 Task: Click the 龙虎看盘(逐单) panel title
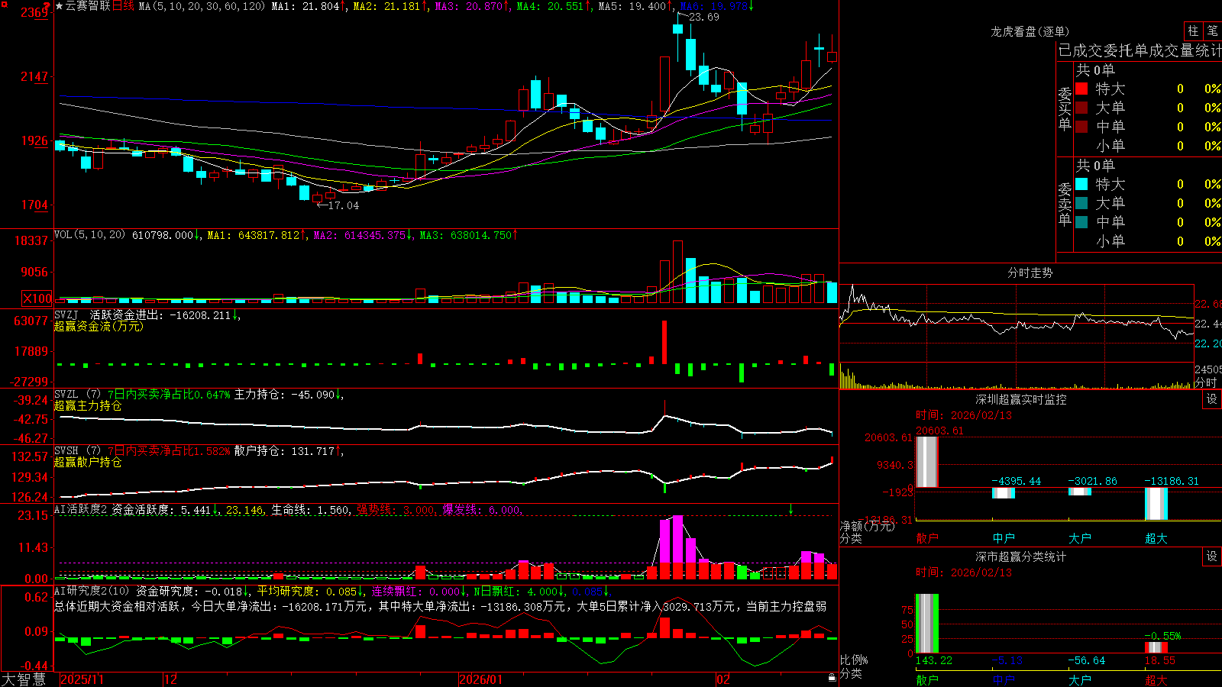[x=1030, y=31]
